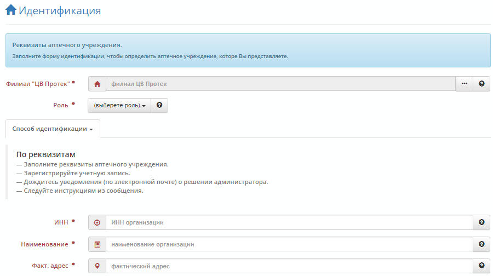Focus the наименование организации input field
This screenshot has width=493, height=276.
pyautogui.click(x=289, y=244)
